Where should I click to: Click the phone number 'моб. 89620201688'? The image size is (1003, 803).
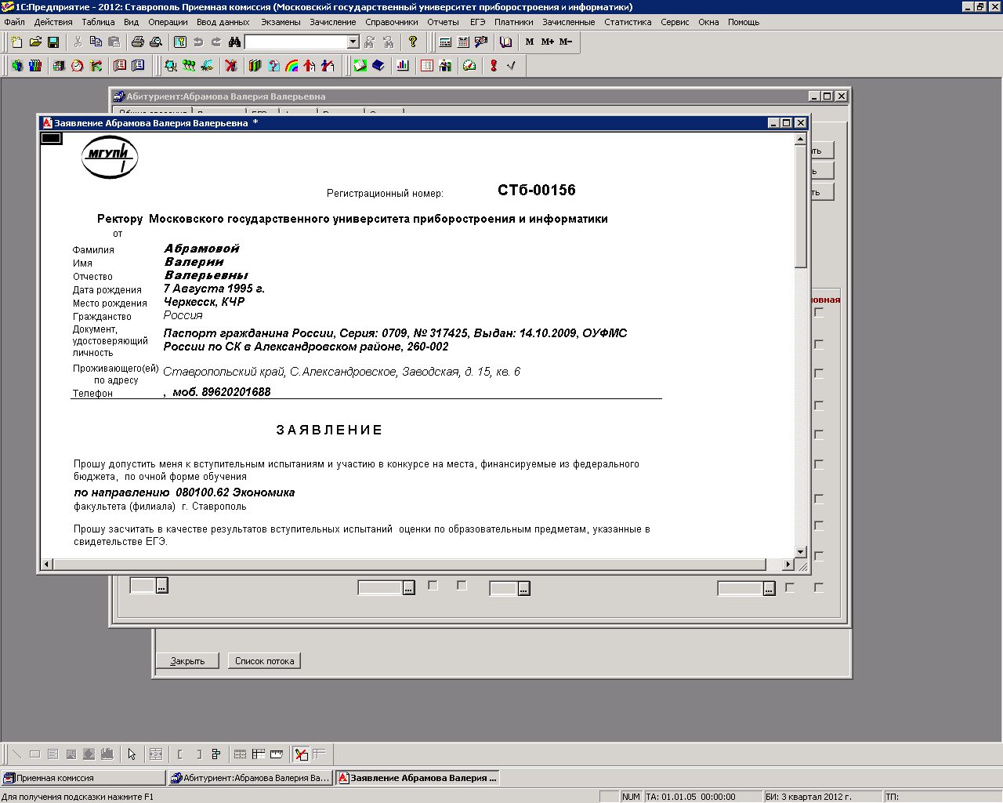(x=222, y=392)
